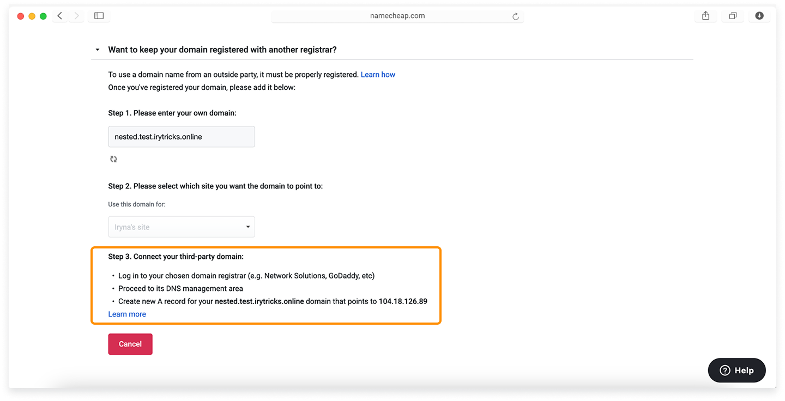The height and width of the screenshot is (401, 785).
Task: Reload the namecheap.com page
Action: (515, 16)
